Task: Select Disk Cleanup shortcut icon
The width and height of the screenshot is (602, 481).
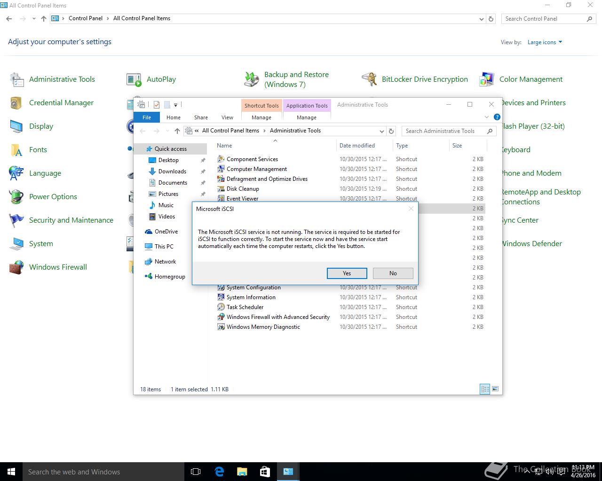Action: pyautogui.click(x=221, y=189)
